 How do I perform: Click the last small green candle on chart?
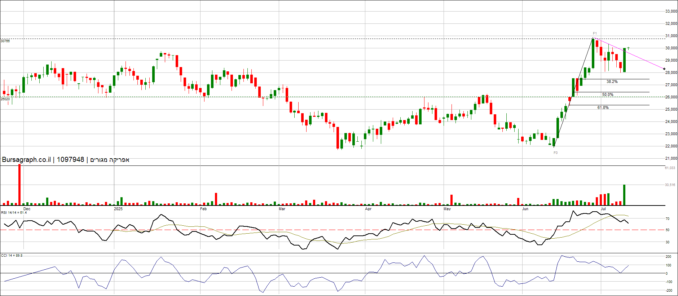coord(628,48)
